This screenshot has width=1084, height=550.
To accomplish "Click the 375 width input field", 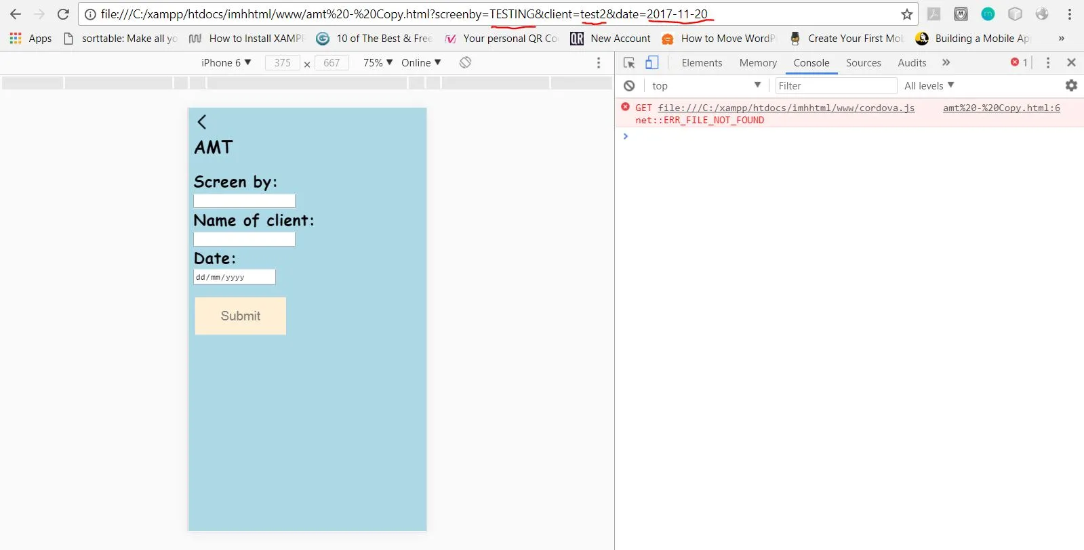I will click(283, 62).
